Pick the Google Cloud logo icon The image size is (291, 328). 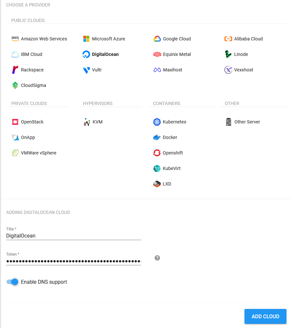coord(157,39)
